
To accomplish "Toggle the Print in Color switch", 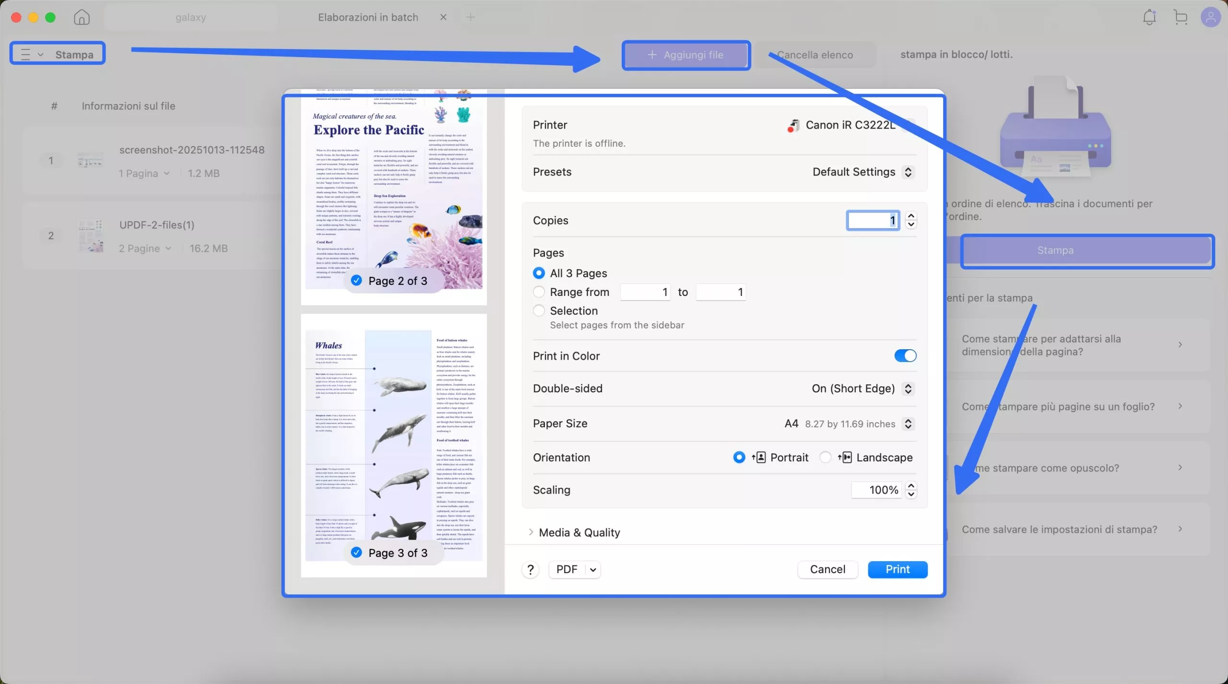I will pyautogui.click(x=905, y=356).
